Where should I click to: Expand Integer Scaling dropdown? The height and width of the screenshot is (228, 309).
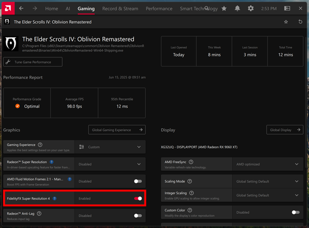[x=268, y=195]
